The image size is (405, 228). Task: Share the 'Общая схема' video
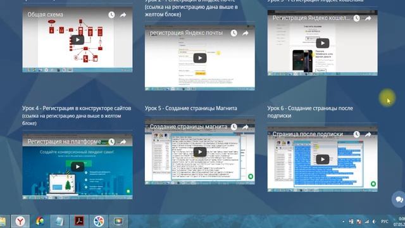tap(123, 15)
